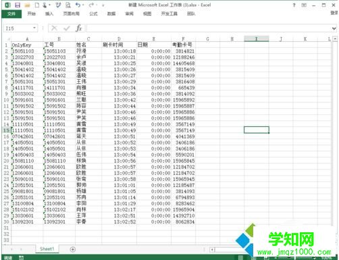Open the Ribbon Display Options icon
The width and height of the screenshot is (339, 260).
point(304,5)
